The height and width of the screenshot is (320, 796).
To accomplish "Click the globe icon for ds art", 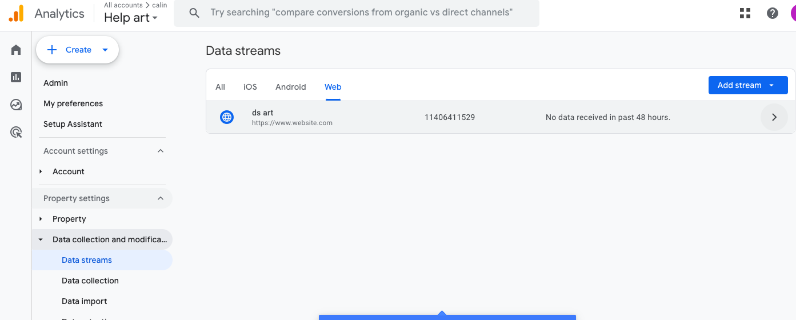I will 227,117.
